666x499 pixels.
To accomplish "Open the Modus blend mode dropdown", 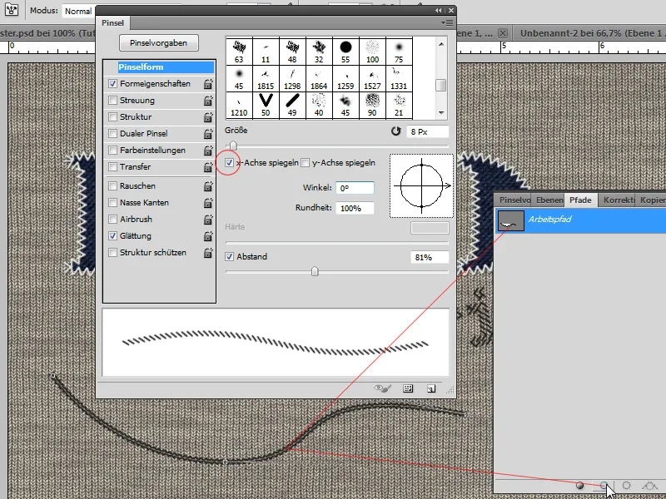I will click(78, 11).
